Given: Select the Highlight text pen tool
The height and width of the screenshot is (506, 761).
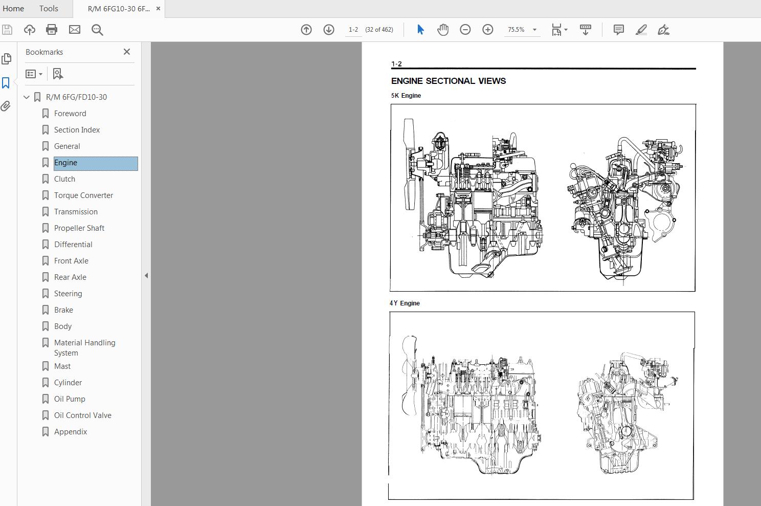Looking at the screenshot, I should point(641,30).
